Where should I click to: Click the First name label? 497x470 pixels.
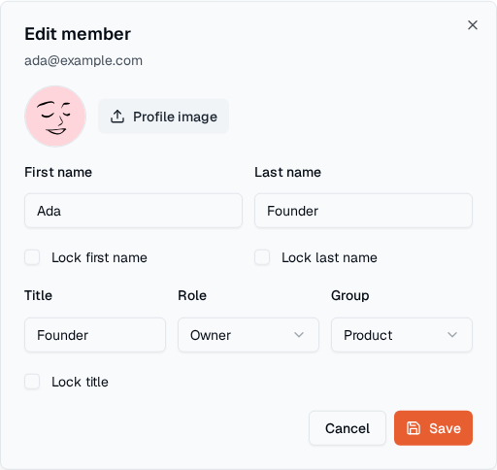tap(58, 172)
